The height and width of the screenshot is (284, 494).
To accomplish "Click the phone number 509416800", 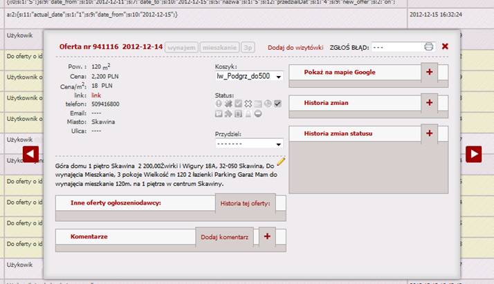I will coord(105,104).
